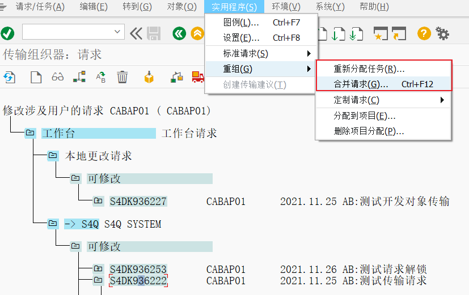Expand the 定制请求(C) submenu

coord(384,100)
